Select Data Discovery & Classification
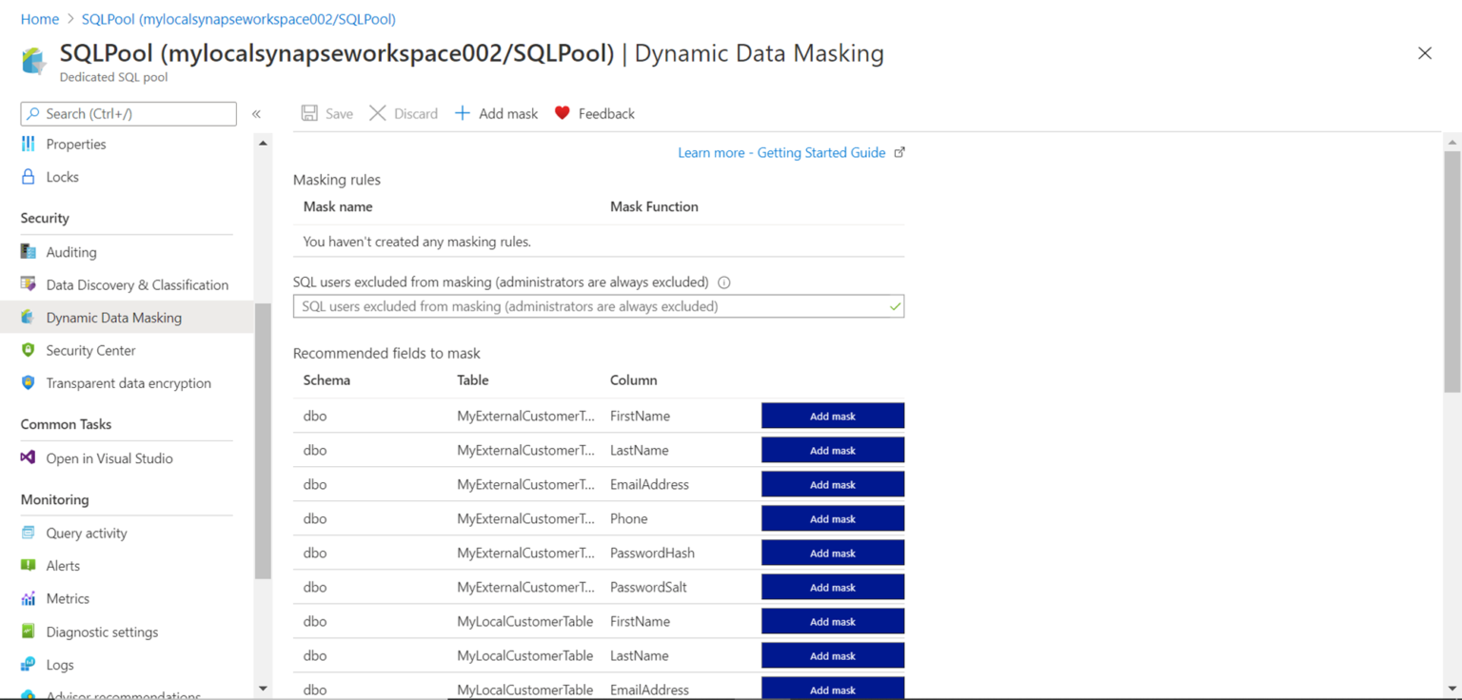The image size is (1462, 700). pos(137,284)
